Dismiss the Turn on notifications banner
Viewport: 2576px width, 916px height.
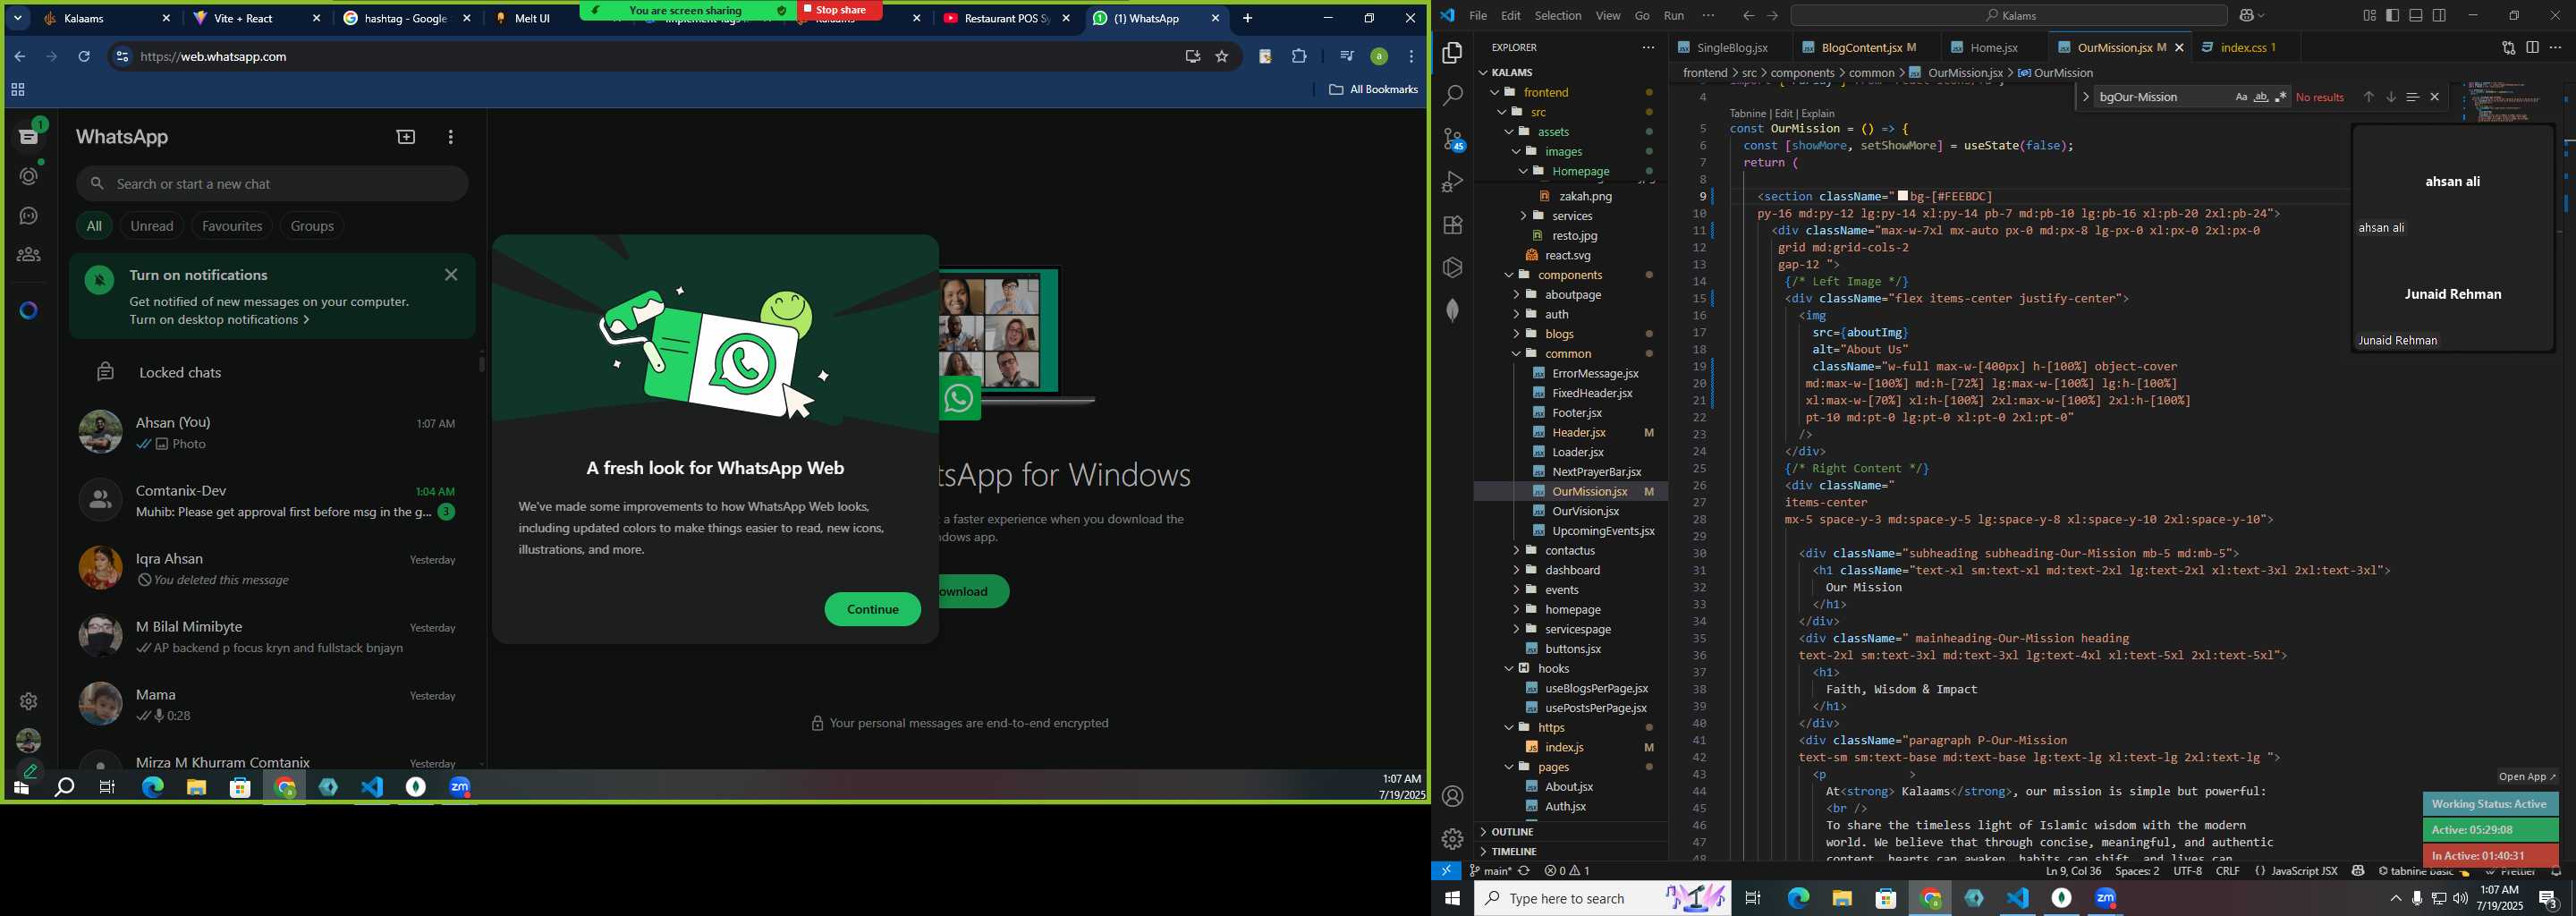pyautogui.click(x=451, y=275)
